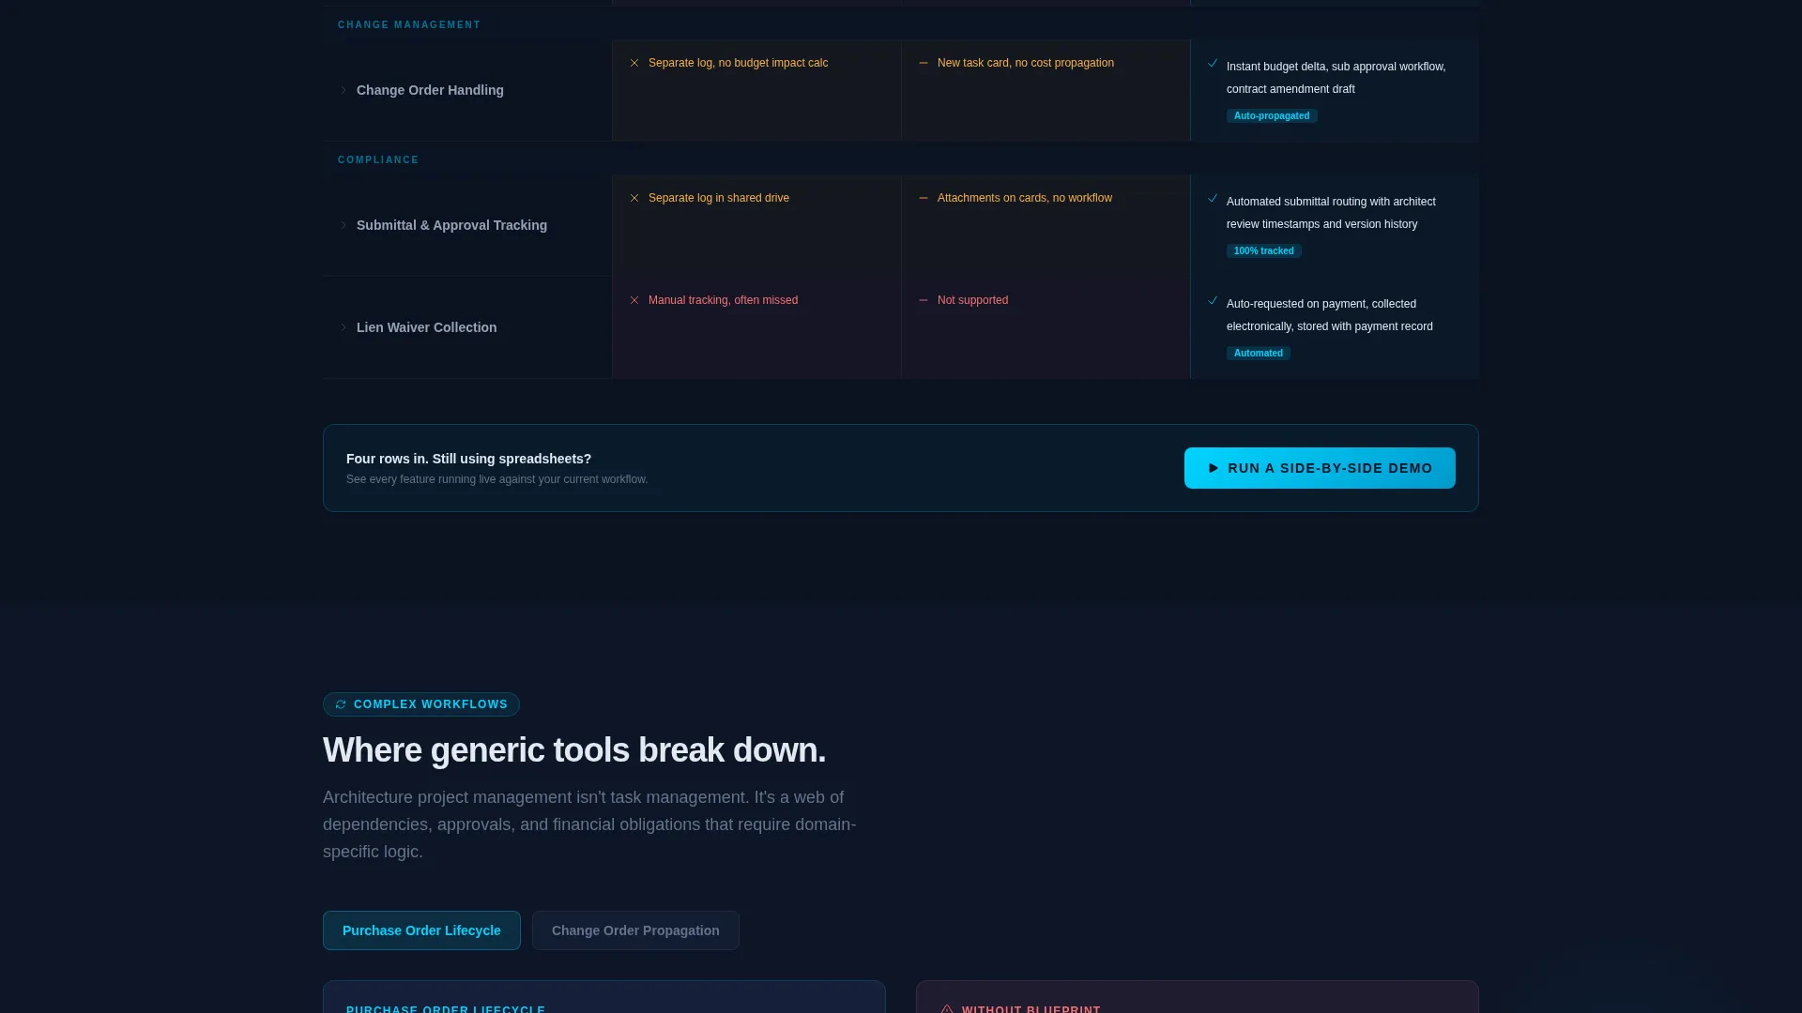Click 'Four rows in. Still using spreadsheets?' heading

point(468,459)
